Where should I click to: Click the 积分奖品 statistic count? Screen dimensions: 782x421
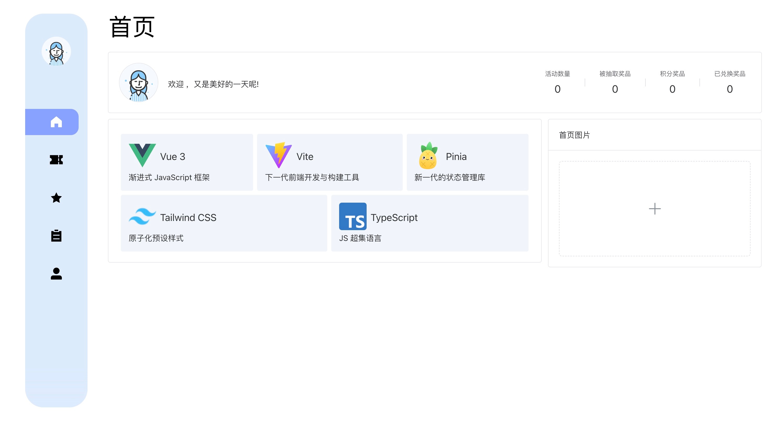click(672, 89)
